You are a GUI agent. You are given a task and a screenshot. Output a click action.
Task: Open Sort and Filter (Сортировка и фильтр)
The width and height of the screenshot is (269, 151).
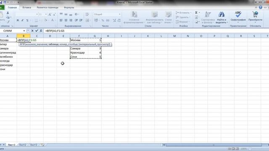(x=208, y=18)
